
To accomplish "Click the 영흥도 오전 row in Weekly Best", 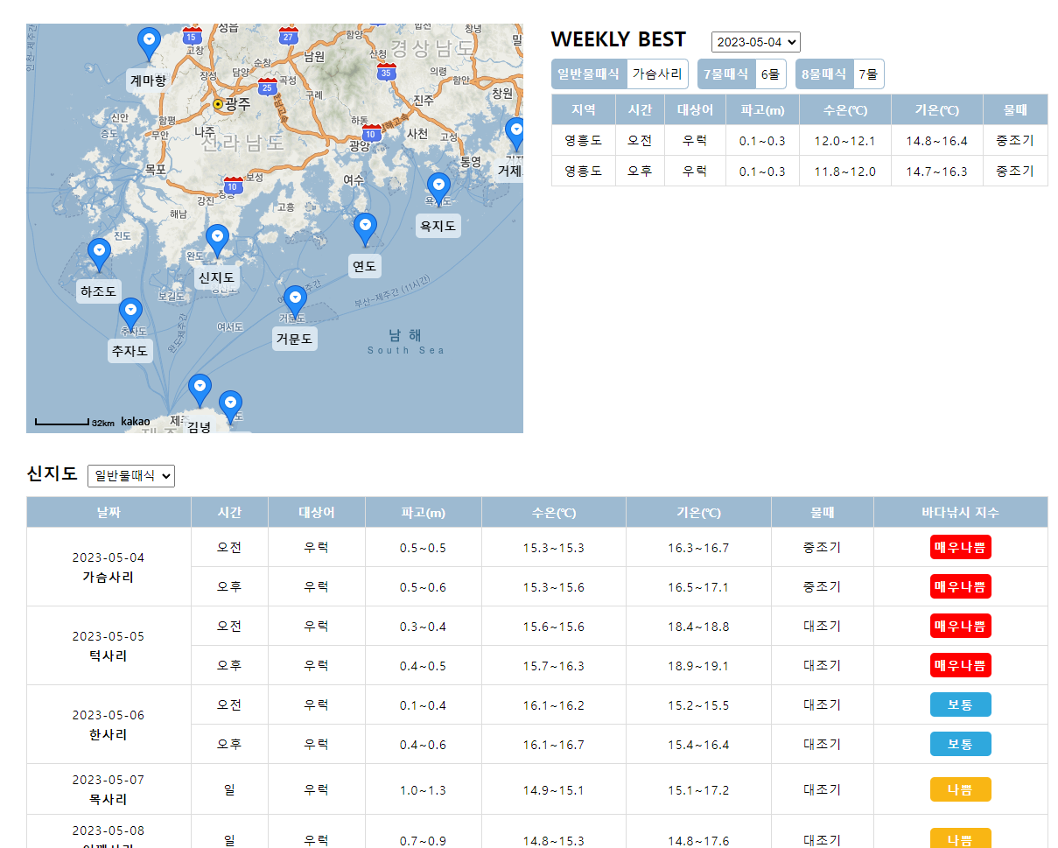I will (799, 140).
